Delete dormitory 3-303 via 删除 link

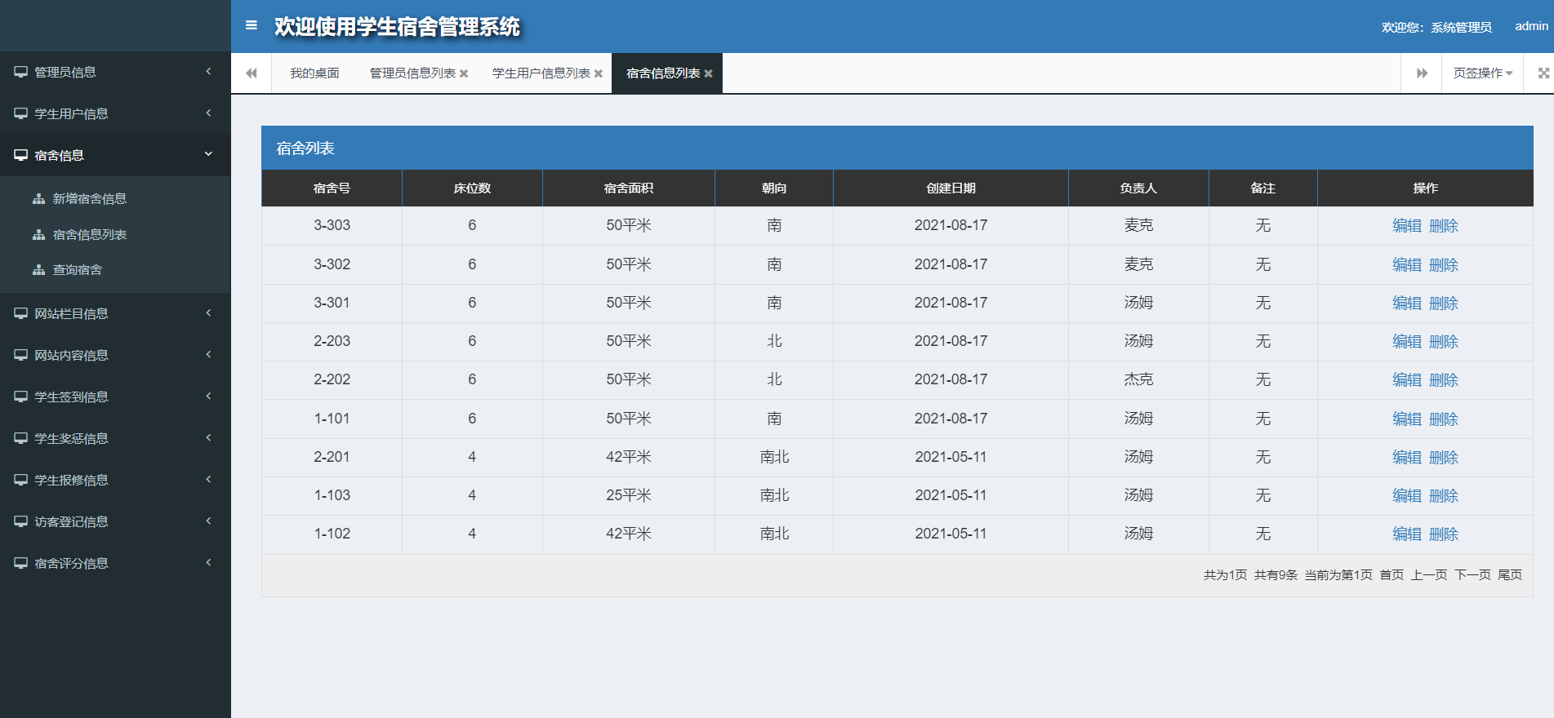pyautogui.click(x=1444, y=226)
